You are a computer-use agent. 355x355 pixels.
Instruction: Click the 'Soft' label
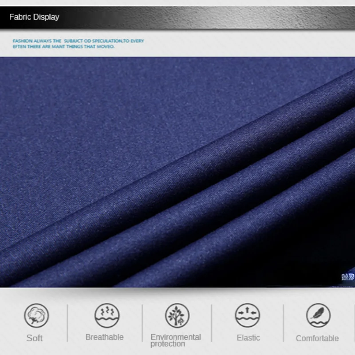(35, 338)
